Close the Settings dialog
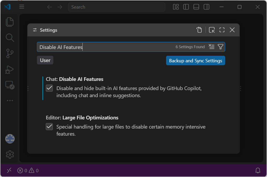This screenshot has width=267, height=177. pyautogui.click(x=232, y=30)
